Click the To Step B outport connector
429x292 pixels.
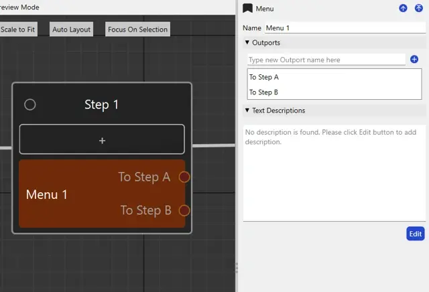[184, 210]
